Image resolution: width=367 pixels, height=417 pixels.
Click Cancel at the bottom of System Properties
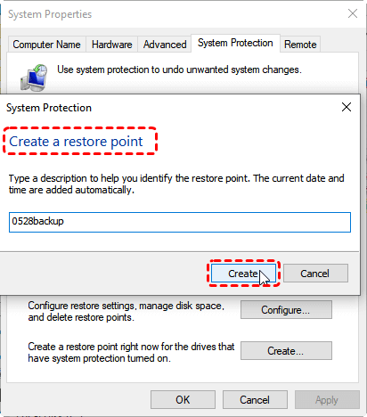pos(255,400)
